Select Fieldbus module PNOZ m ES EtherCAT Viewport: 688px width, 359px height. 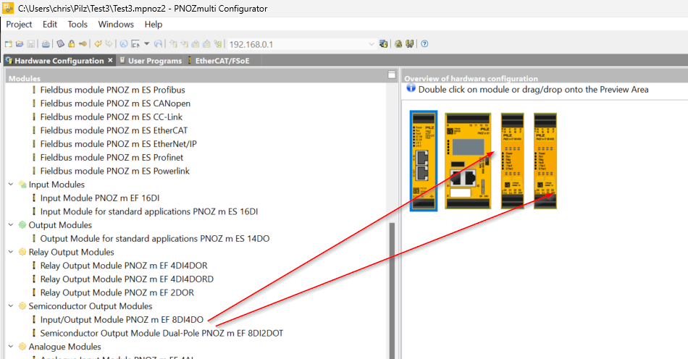(x=114, y=130)
